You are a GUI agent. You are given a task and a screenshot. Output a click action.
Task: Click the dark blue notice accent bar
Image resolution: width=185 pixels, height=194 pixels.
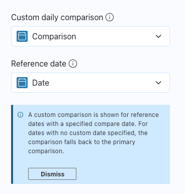coord(12,144)
